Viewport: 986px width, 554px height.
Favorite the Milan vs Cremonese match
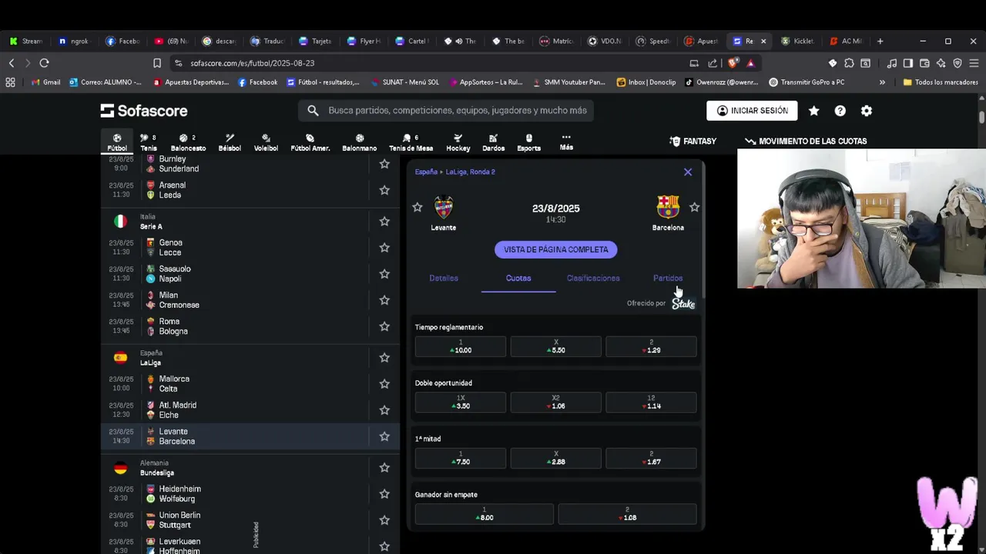point(384,300)
